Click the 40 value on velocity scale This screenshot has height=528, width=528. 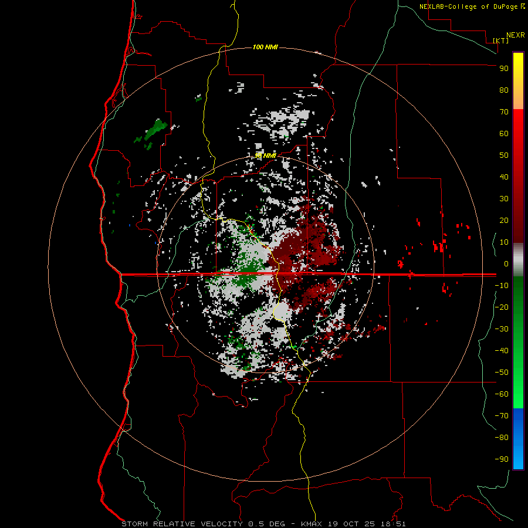[x=504, y=177]
